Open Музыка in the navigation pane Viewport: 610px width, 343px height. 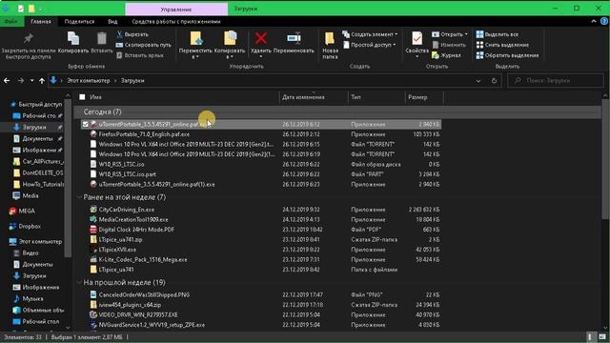pos(29,298)
